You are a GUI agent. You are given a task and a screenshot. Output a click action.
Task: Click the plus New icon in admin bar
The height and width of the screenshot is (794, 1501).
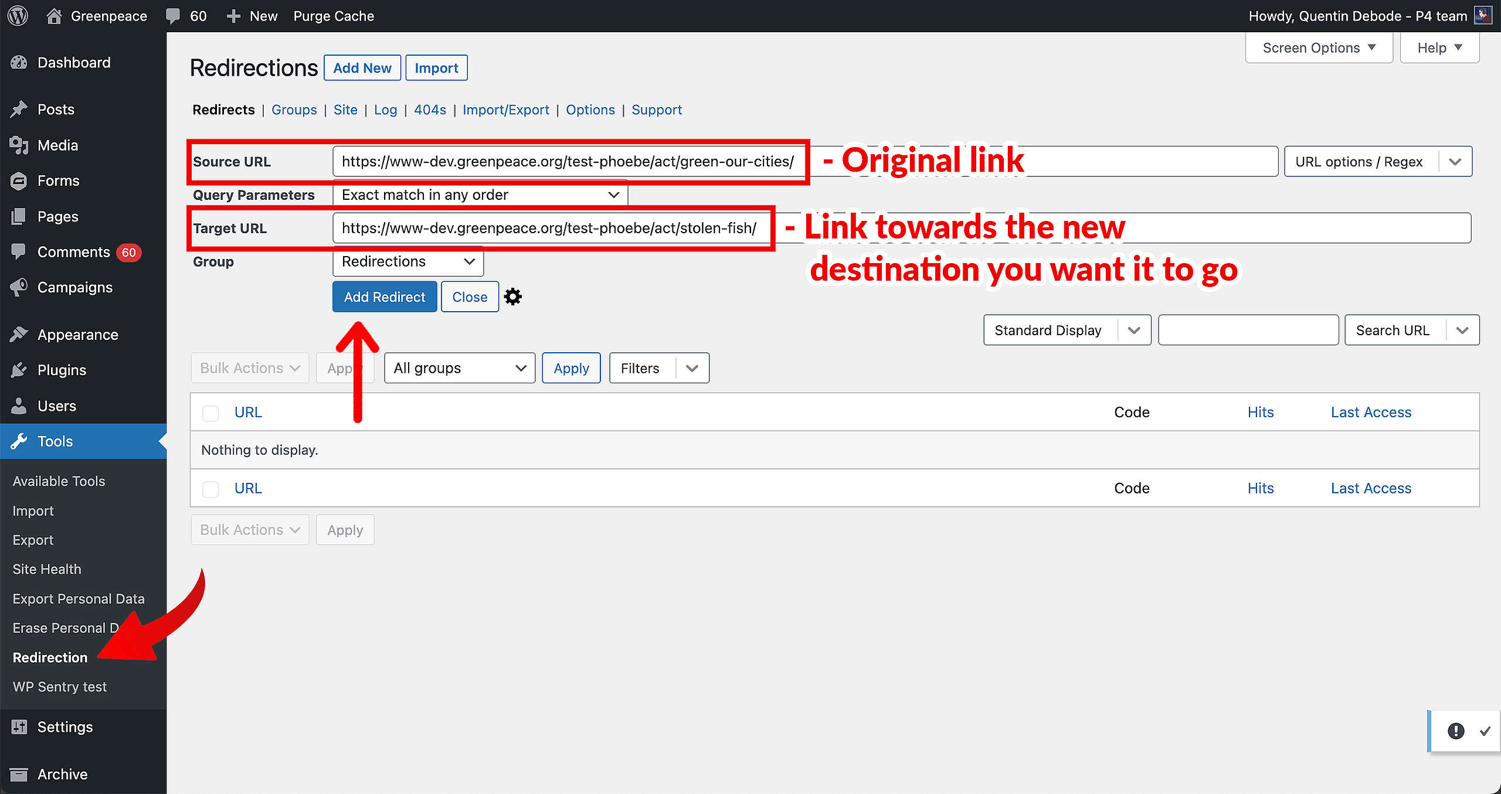click(x=234, y=16)
